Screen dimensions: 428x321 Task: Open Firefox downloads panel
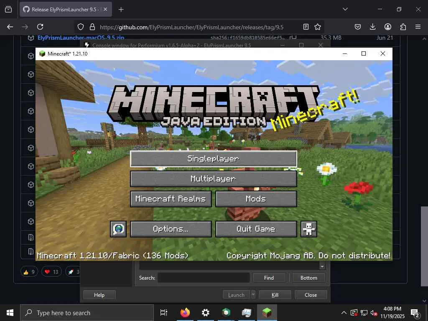pyautogui.click(x=372, y=27)
